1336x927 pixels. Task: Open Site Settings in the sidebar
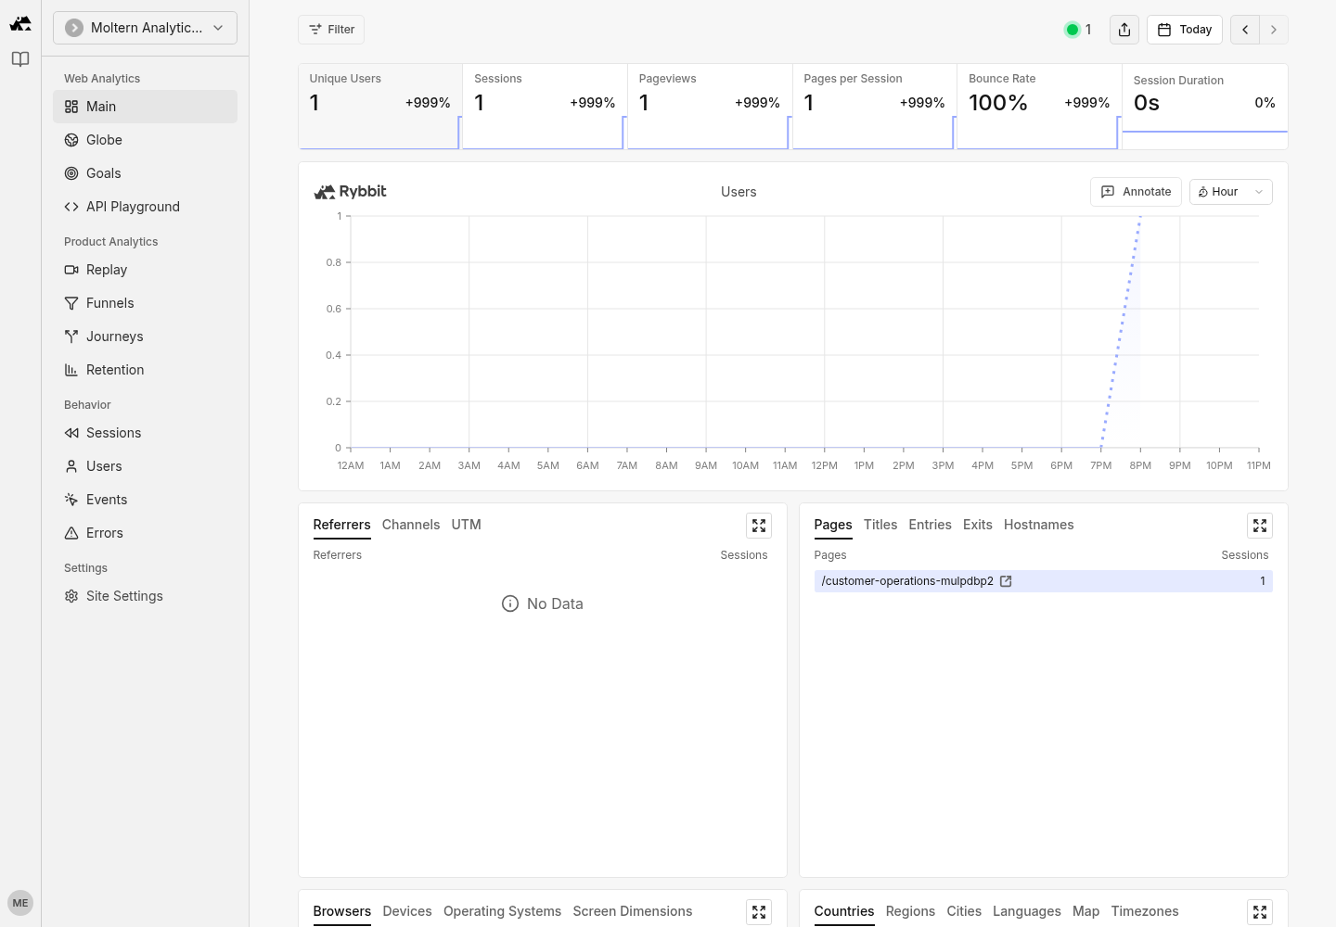point(145,596)
